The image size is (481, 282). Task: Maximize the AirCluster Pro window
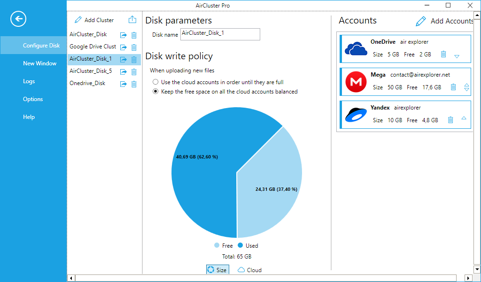tap(448, 5)
